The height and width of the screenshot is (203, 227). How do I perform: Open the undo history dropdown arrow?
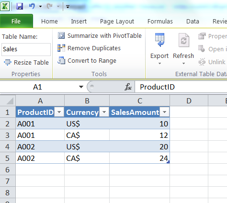(x=40, y=6)
